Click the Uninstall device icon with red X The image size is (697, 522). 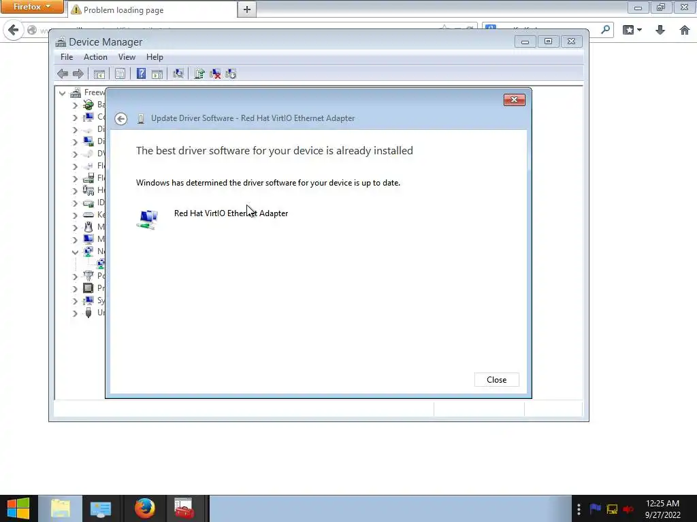(215, 73)
